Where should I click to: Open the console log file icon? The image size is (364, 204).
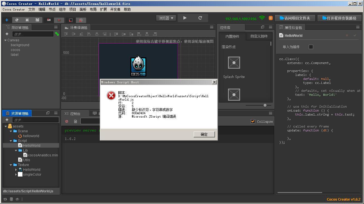[75, 121]
